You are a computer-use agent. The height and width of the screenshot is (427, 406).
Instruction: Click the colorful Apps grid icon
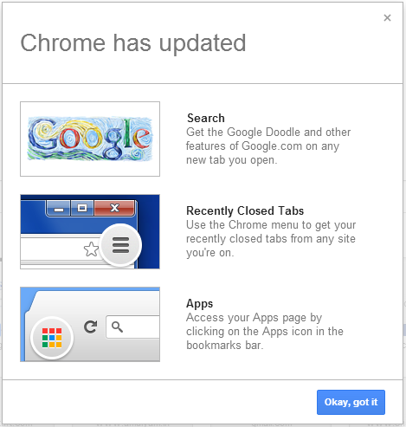(x=52, y=338)
